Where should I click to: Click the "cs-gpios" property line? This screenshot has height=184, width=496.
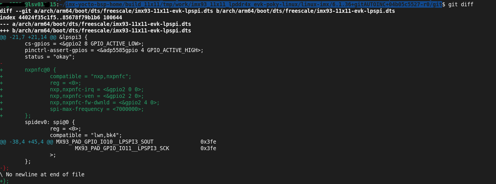click(x=84, y=44)
